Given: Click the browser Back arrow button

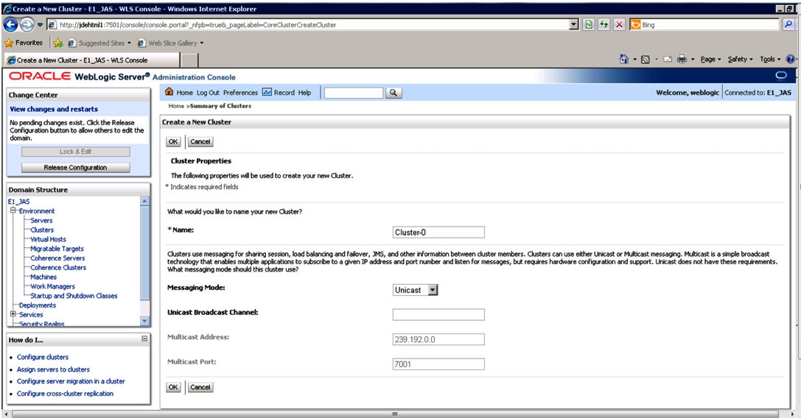Looking at the screenshot, I should 11,24.
